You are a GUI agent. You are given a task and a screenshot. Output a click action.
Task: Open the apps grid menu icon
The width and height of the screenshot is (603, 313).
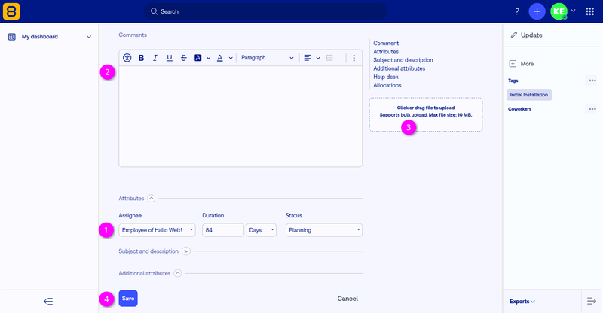590,11
